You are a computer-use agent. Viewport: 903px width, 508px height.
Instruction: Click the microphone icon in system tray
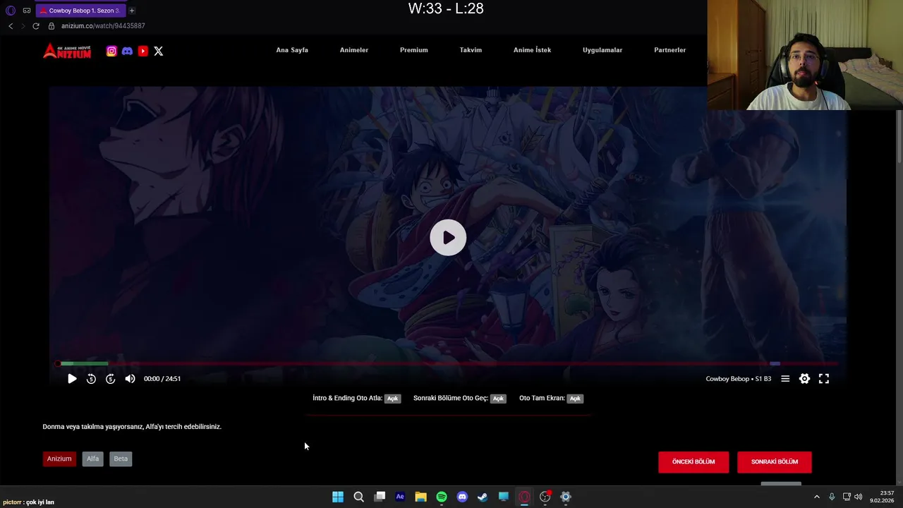tap(832, 497)
